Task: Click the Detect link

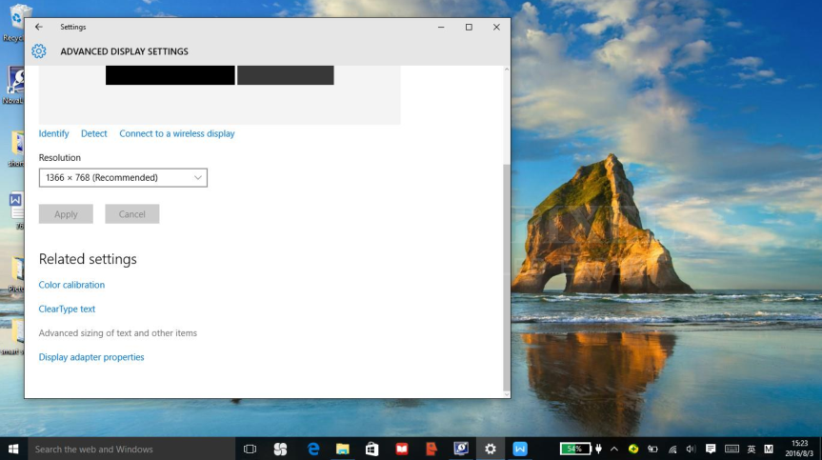Action: pos(94,133)
